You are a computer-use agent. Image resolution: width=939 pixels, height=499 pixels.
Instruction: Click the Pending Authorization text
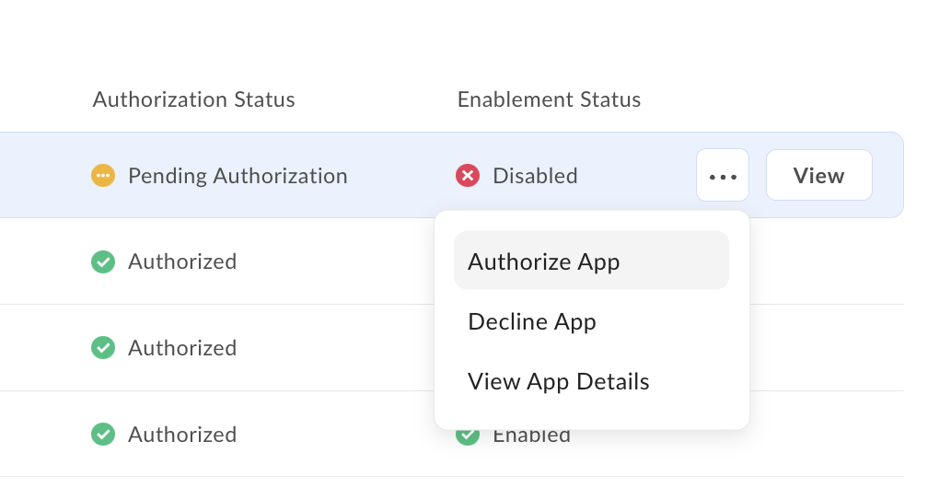pyautogui.click(x=238, y=175)
